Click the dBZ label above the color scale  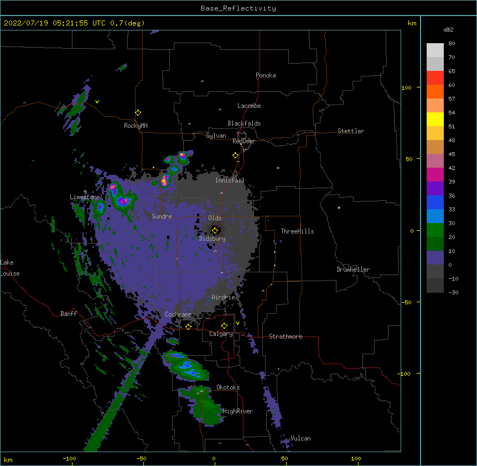[448, 29]
